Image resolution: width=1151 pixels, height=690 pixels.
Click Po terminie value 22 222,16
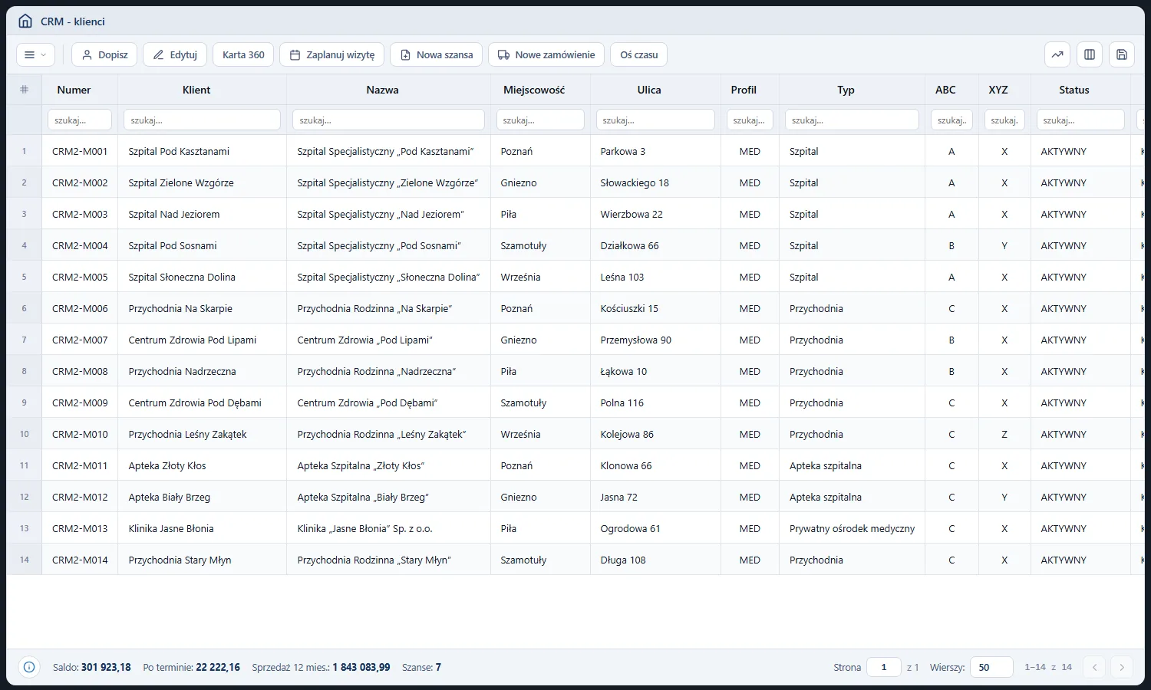(x=218, y=667)
